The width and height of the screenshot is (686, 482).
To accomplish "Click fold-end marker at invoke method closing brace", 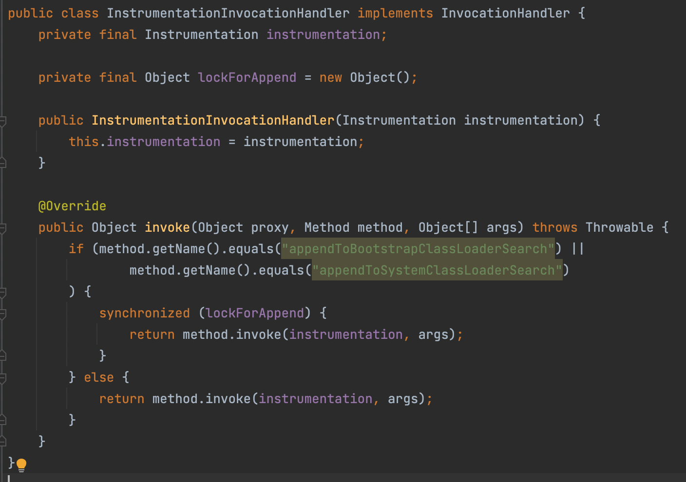I will point(3,442).
